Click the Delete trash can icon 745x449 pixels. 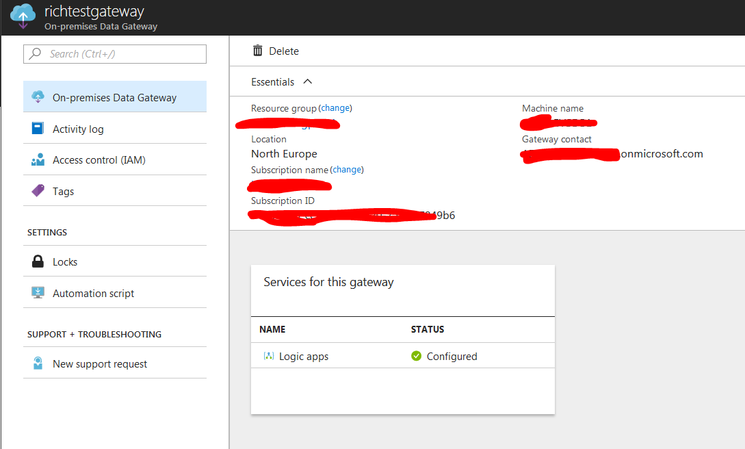coord(257,51)
